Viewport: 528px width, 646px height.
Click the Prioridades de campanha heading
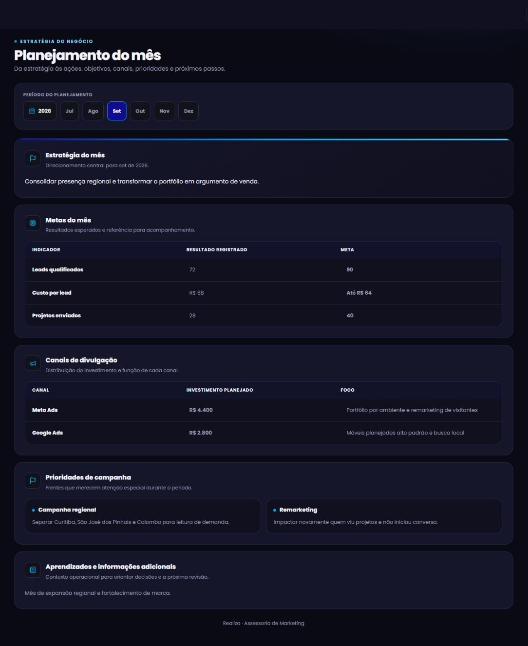click(88, 477)
